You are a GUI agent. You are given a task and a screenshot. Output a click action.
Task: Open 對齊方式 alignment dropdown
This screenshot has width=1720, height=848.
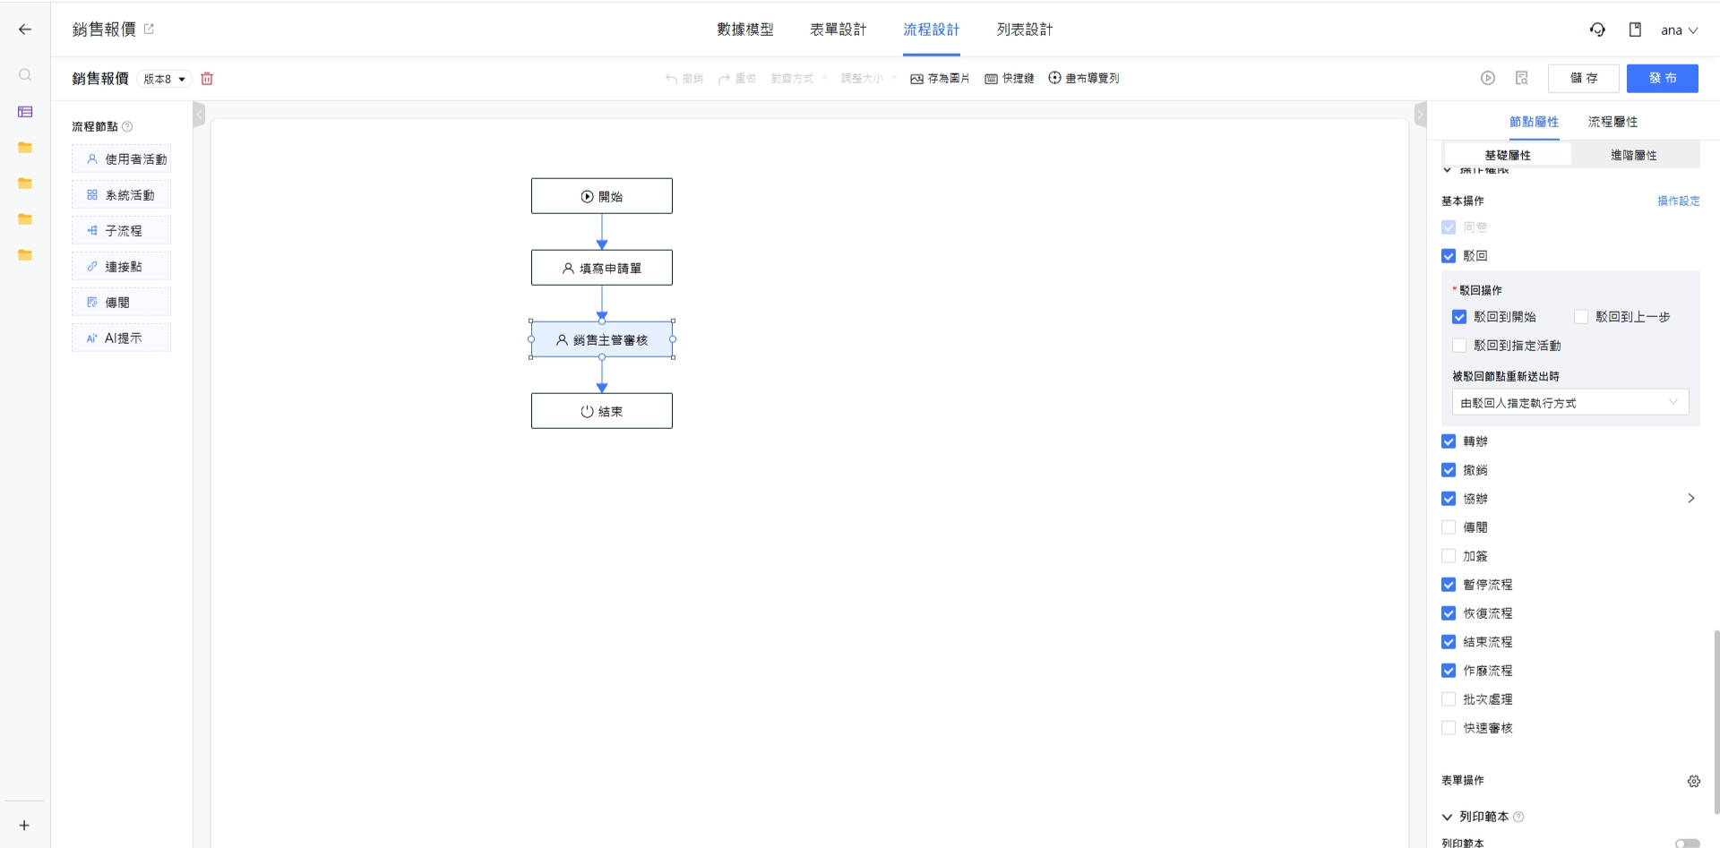(x=798, y=79)
